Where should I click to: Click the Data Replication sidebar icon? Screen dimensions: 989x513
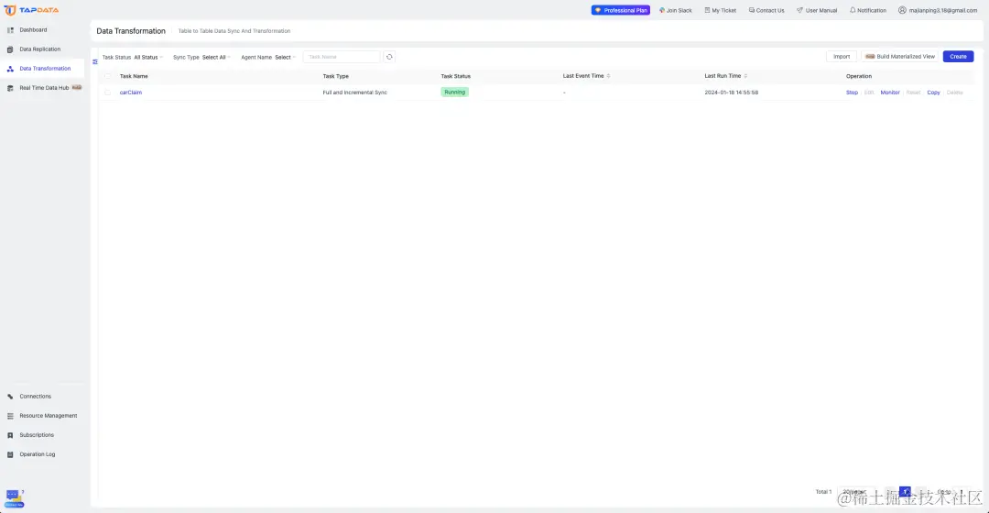tap(10, 49)
